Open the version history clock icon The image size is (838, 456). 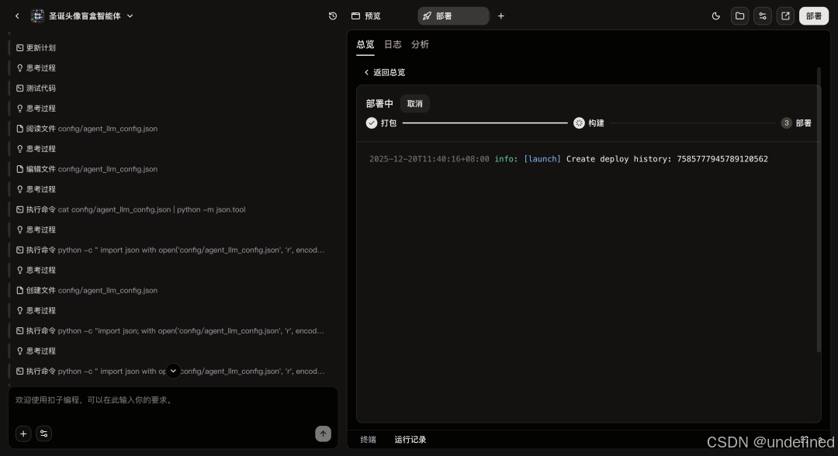coord(332,16)
